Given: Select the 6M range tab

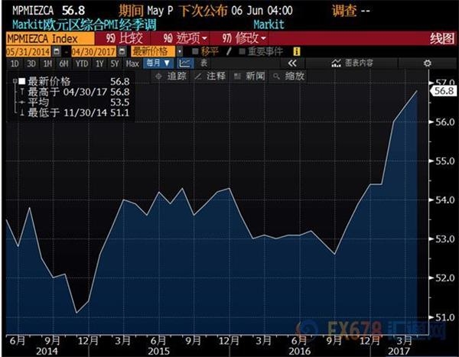Looking at the screenshot, I should pos(63,63).
